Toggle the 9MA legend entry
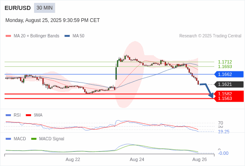 [34, 115]
